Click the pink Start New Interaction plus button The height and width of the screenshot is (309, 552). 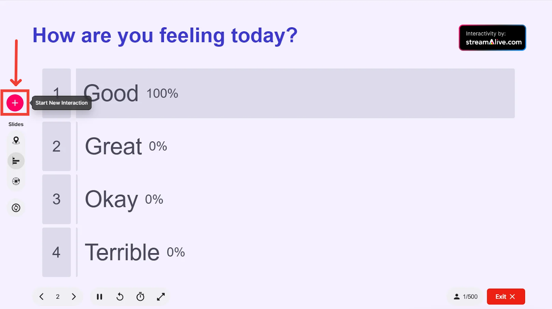point(15,103)
